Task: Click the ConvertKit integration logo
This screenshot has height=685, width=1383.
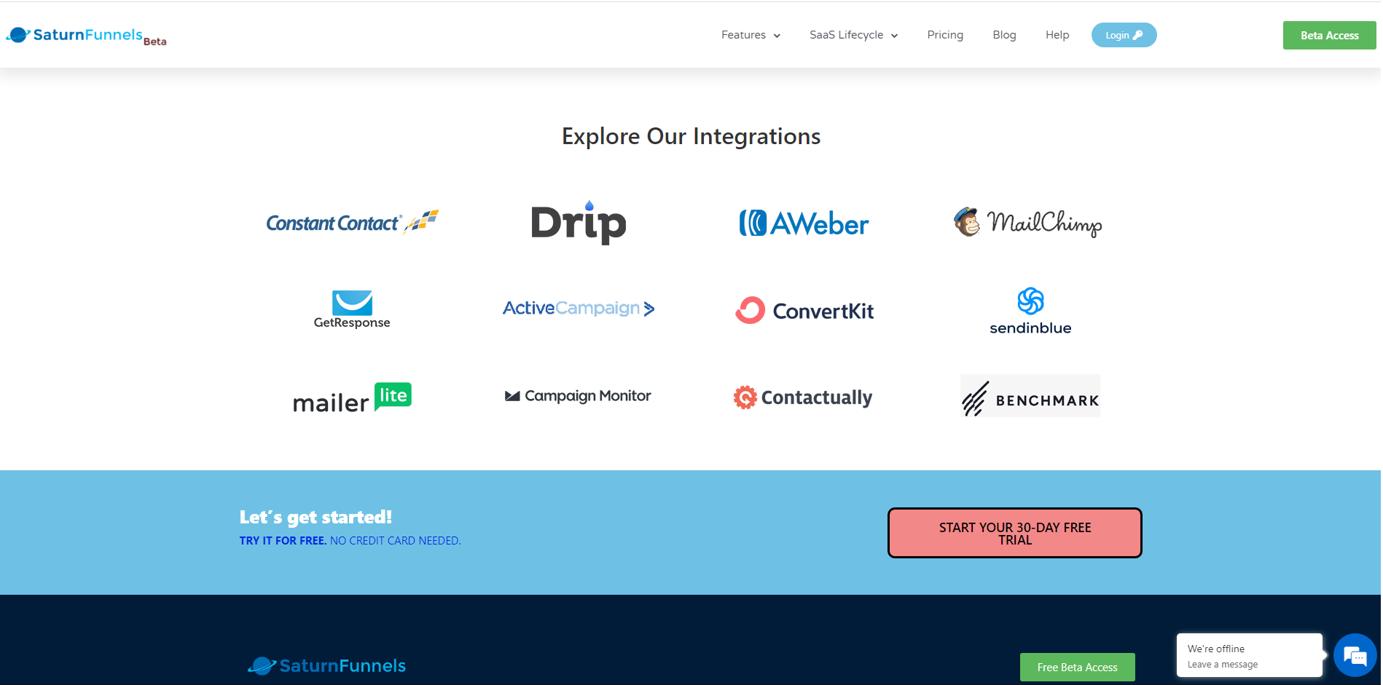Action: point(804,311)
